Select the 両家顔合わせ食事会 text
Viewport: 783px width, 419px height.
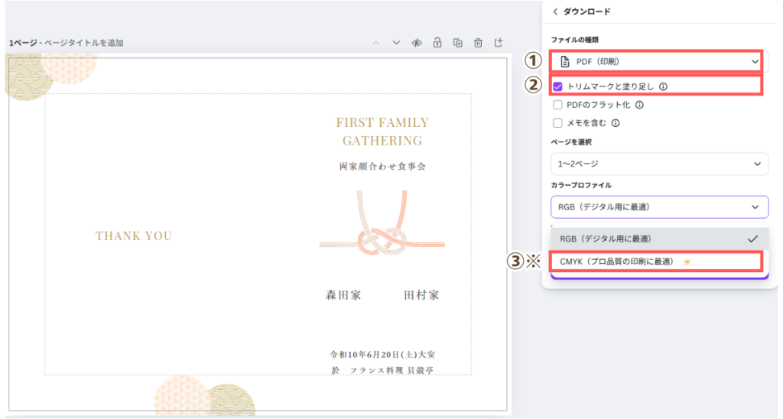tap(382, 167)
